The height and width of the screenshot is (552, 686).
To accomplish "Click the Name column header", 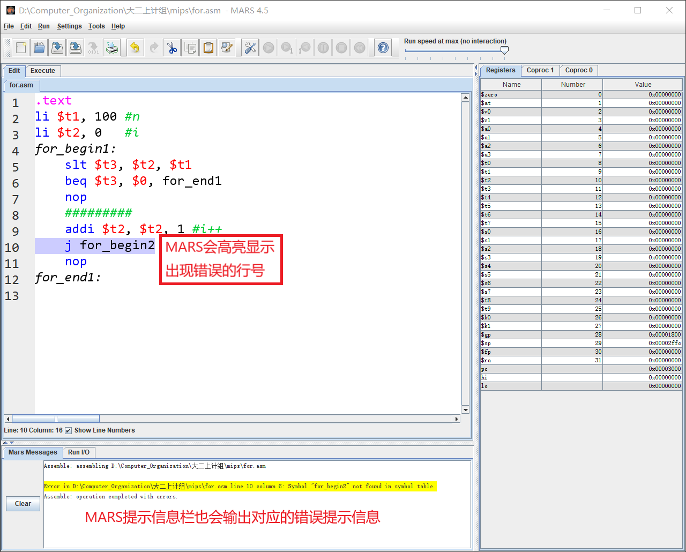I will point(511,85).
